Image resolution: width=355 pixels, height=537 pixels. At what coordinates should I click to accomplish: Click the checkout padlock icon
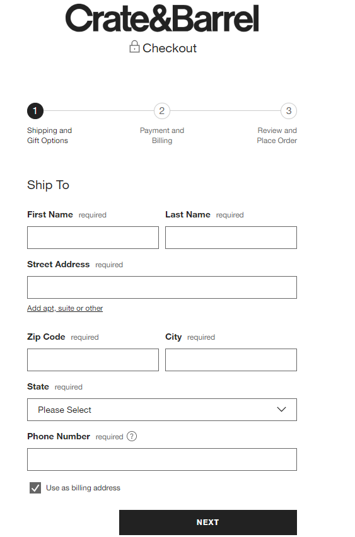(134, 47)
